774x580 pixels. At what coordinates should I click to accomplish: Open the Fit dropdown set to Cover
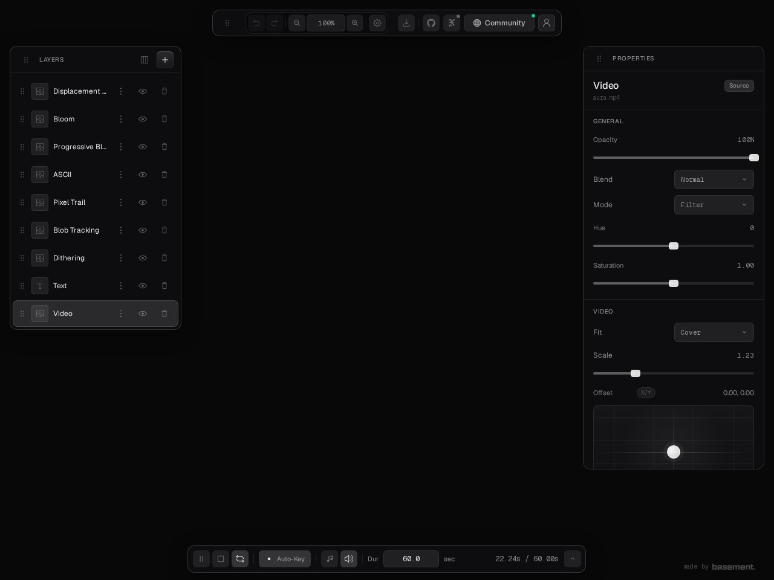[x=714, y=332]
